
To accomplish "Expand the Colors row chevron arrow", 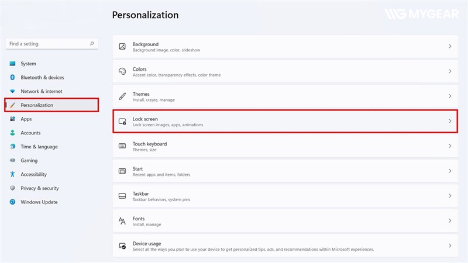I will click(x=450, y=71).
